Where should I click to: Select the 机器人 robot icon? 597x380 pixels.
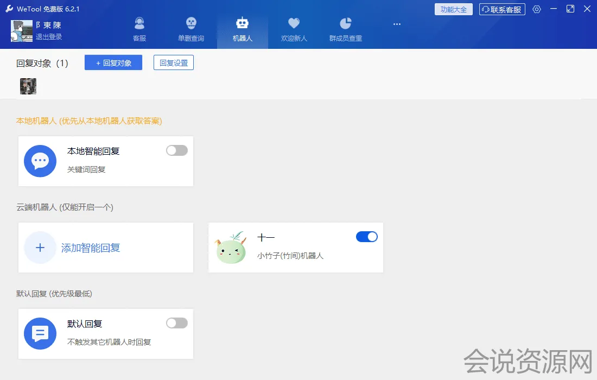click(242, 24)
